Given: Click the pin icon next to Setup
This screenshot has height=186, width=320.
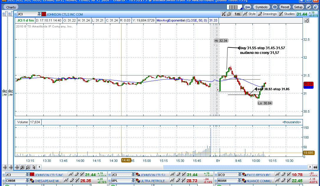Looking at the screenshot, I should coord(308,7).
